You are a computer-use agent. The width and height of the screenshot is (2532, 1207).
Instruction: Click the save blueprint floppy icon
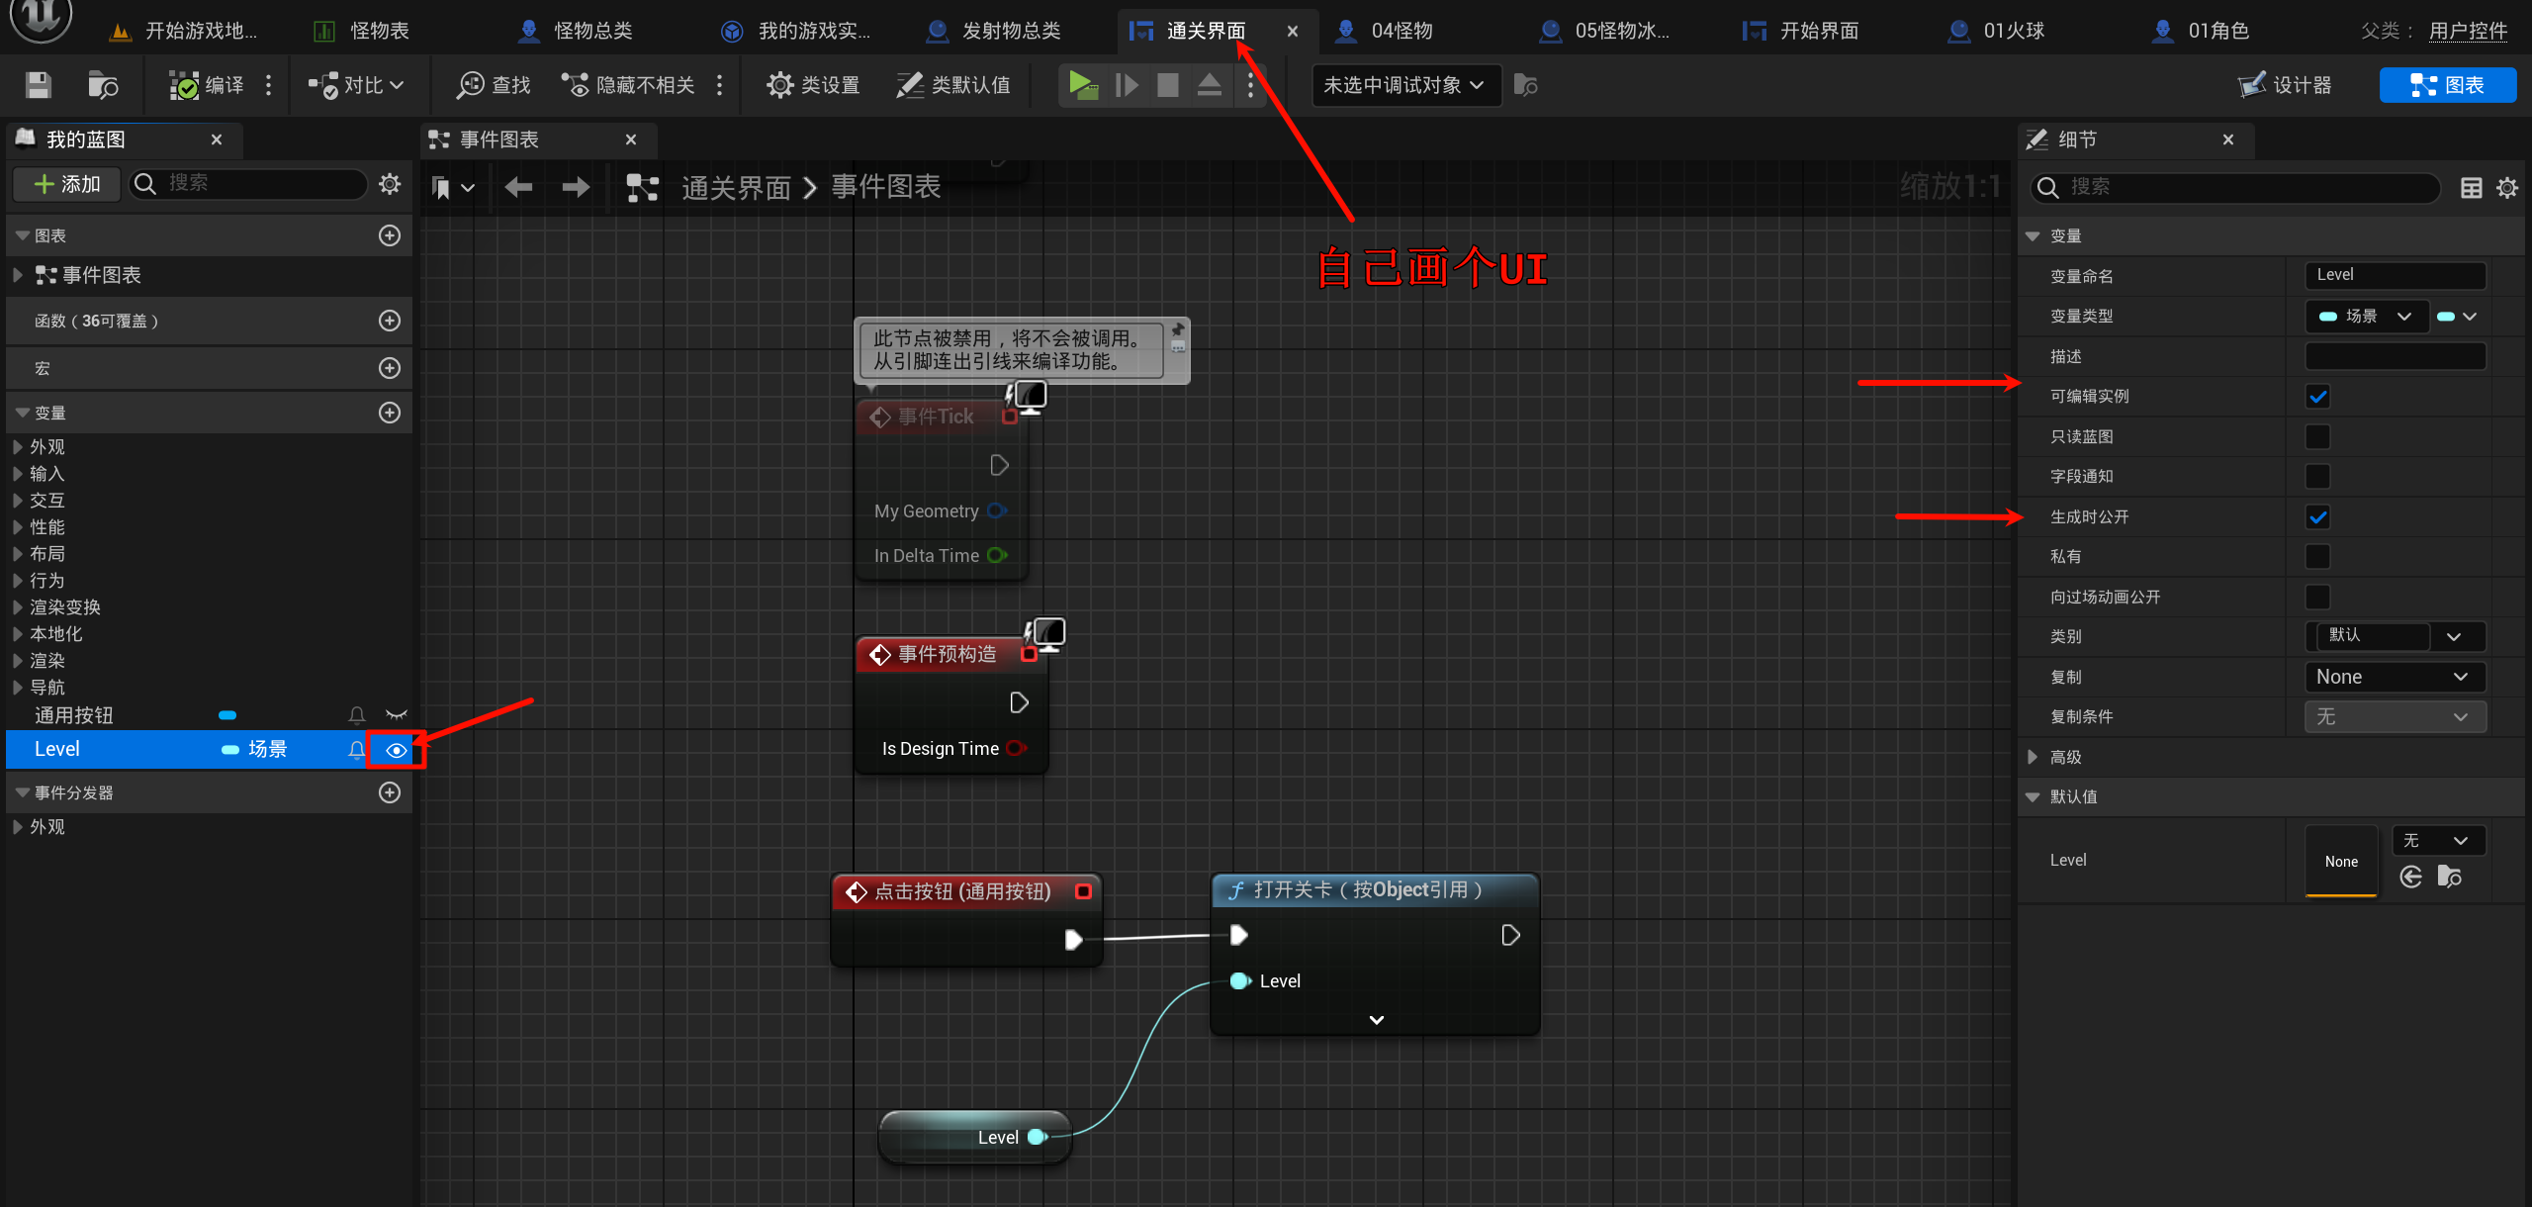point(38,85)
